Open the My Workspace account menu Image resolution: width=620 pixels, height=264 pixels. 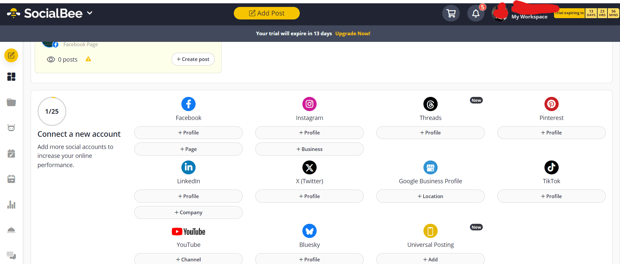[x=529, y=16]
